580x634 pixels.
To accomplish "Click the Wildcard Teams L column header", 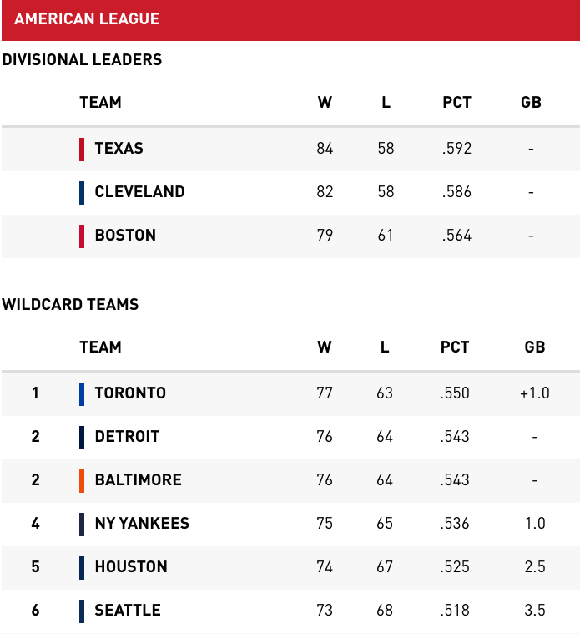I will (385, 347).
